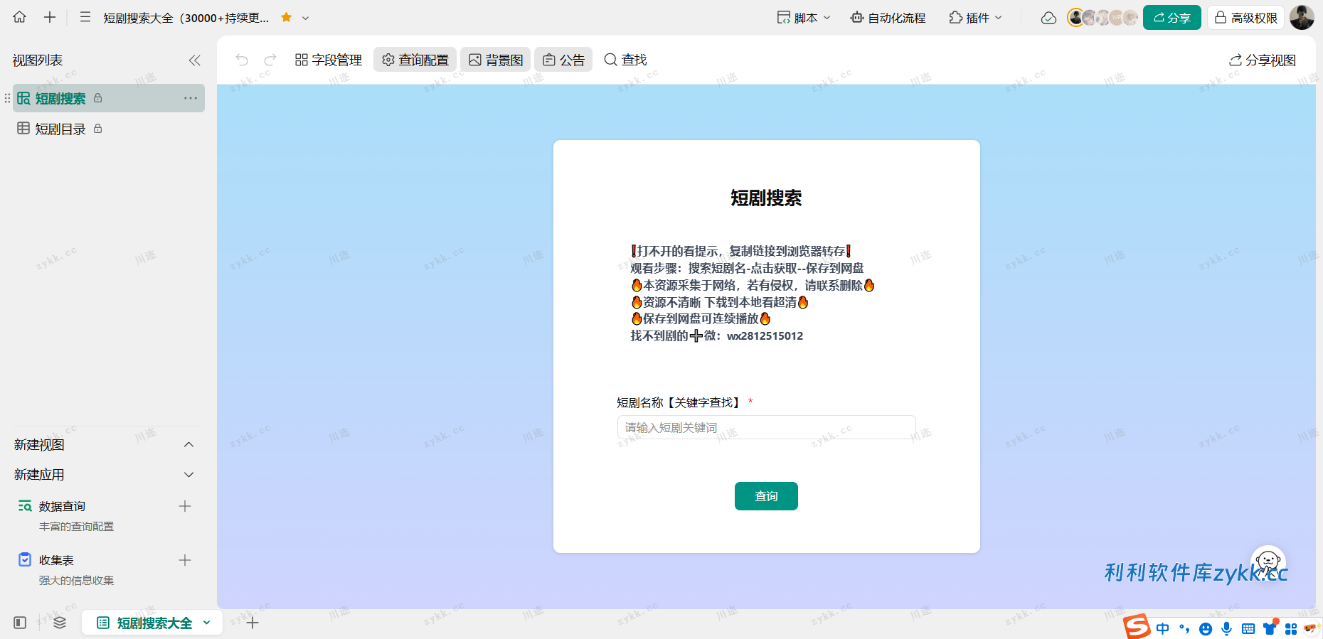The width and height of the screenshot is (1323, 639).
Task: Expand the document title dropdown arrow
Action: point(306,18)
